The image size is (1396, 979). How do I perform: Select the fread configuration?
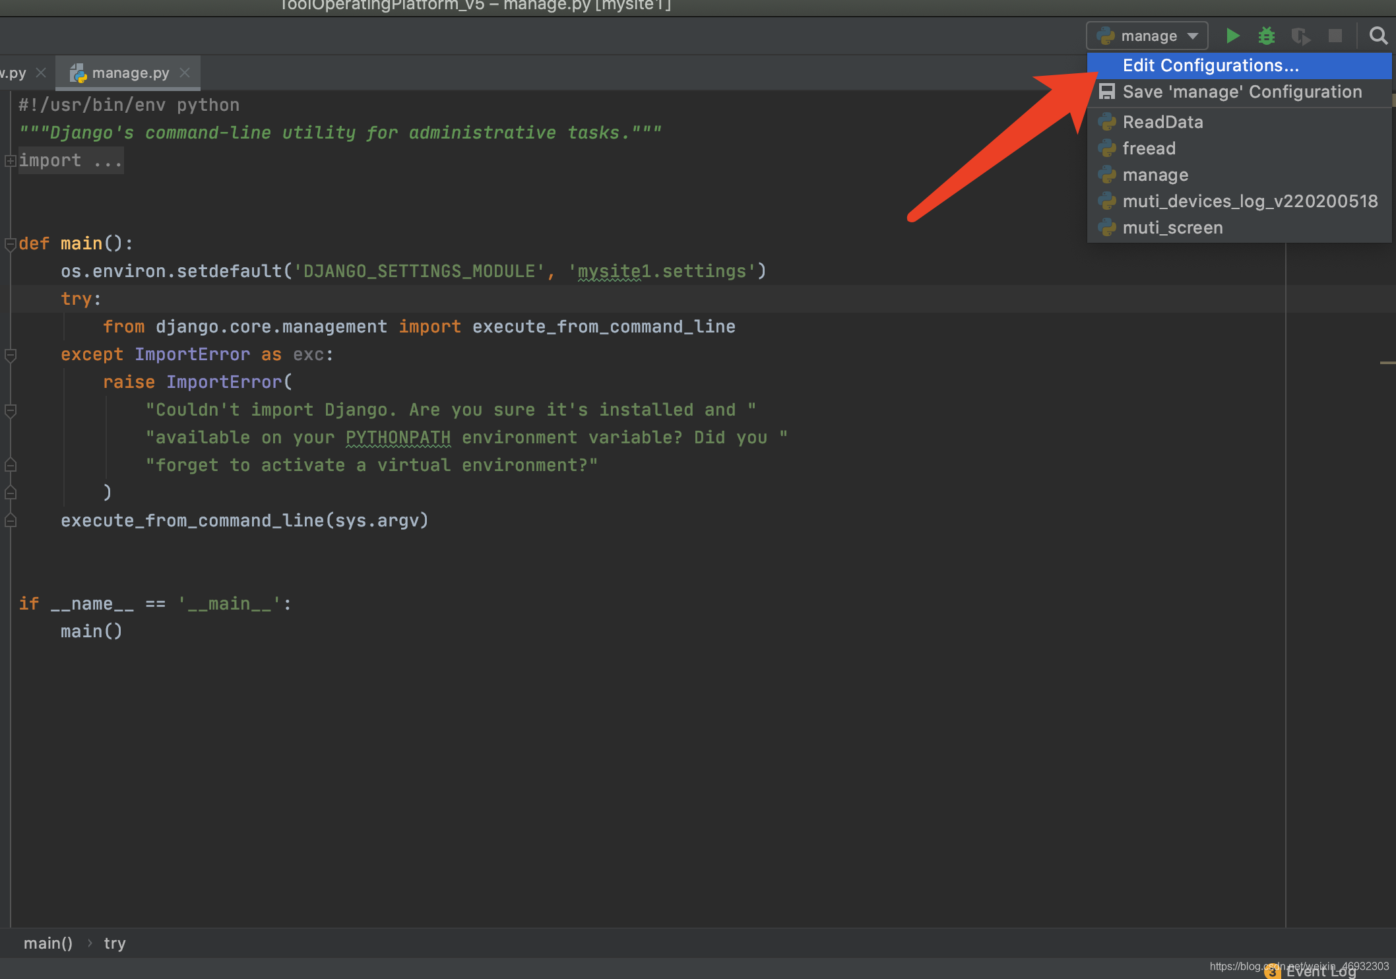point(1149,148)
